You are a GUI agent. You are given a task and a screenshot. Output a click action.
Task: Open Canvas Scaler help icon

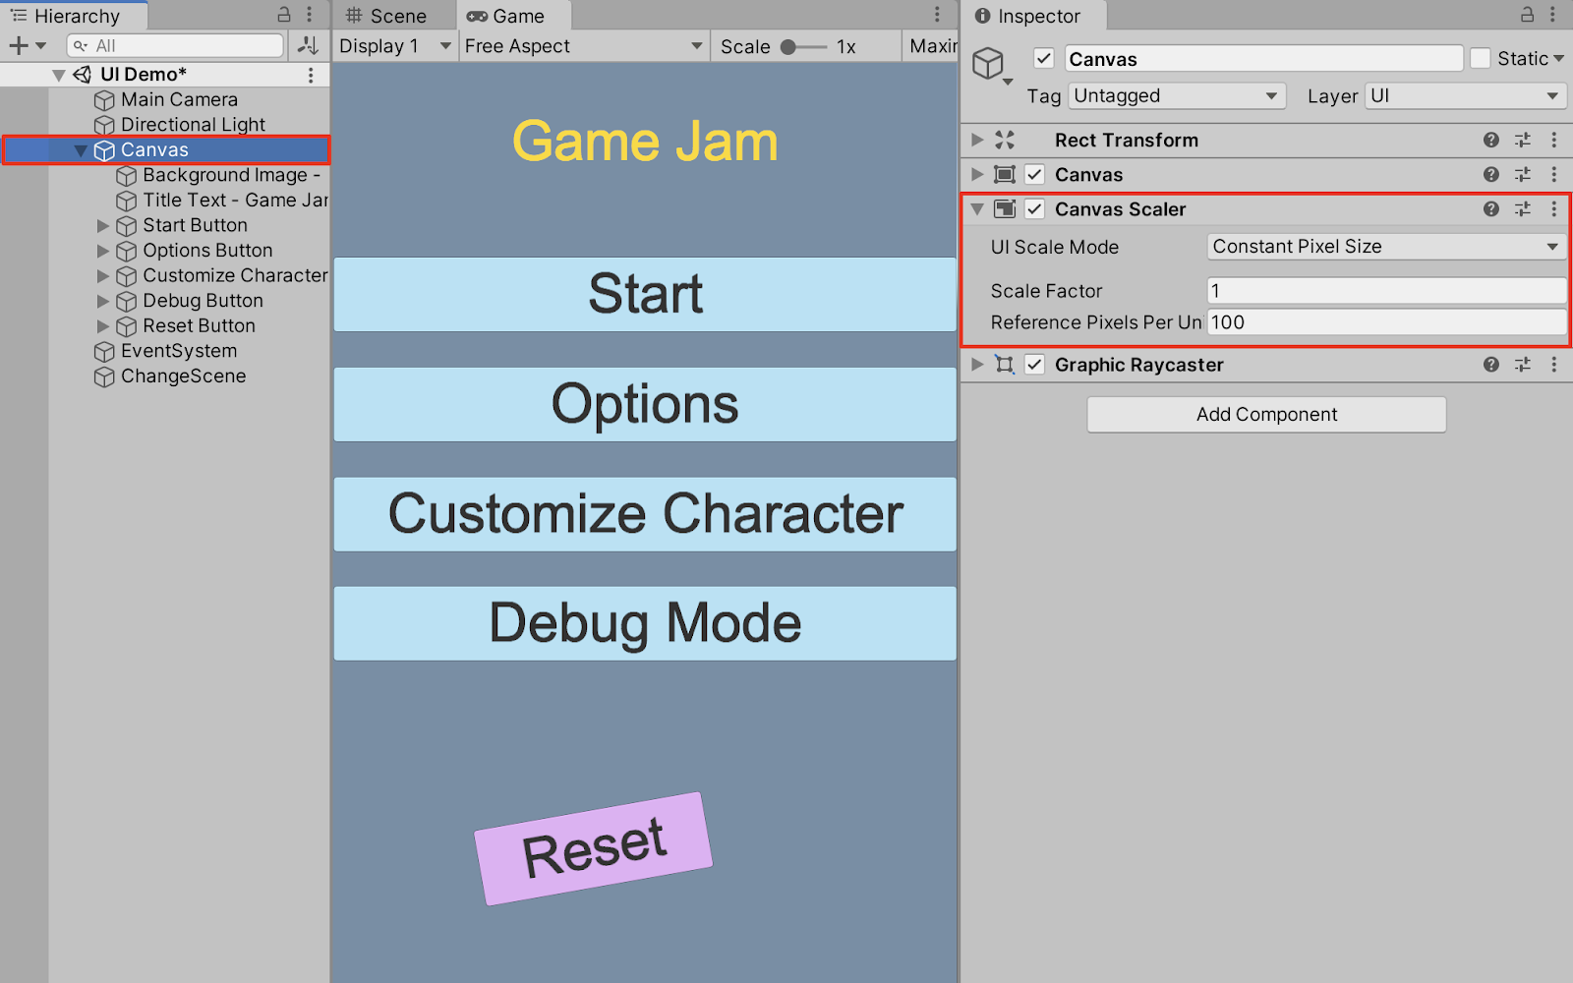pos(1491,209)
